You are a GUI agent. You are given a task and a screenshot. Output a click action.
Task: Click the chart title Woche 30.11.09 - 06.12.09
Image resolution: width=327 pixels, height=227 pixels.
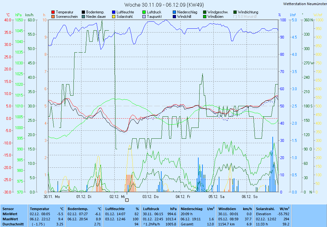coord(164,5)
